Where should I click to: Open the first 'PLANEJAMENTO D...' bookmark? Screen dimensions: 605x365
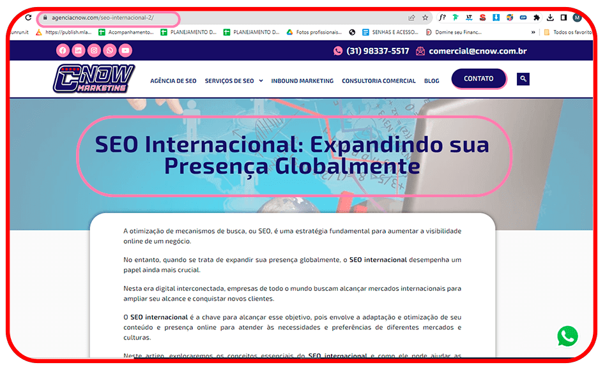tap(188, 33)
